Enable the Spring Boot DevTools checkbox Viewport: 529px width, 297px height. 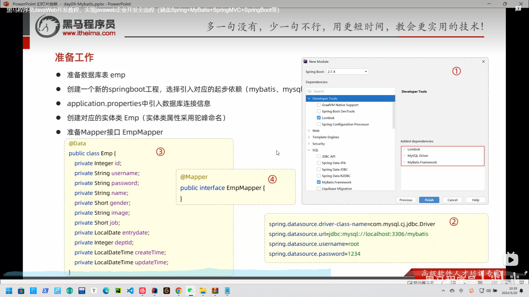(319, 111)
